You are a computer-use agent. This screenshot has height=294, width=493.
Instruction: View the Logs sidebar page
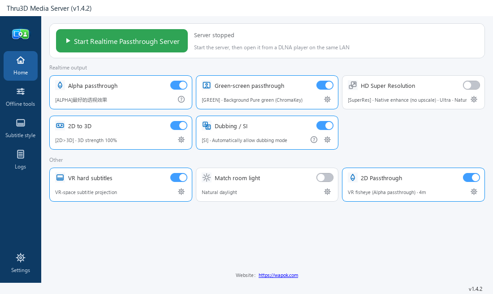(x=21, y=160)
